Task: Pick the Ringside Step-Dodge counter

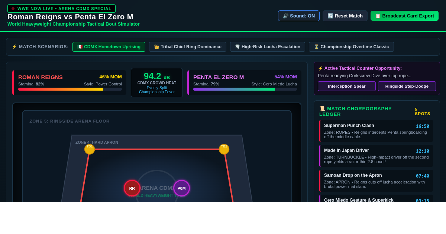Action: pyautogui.click(x=407, y=86)
